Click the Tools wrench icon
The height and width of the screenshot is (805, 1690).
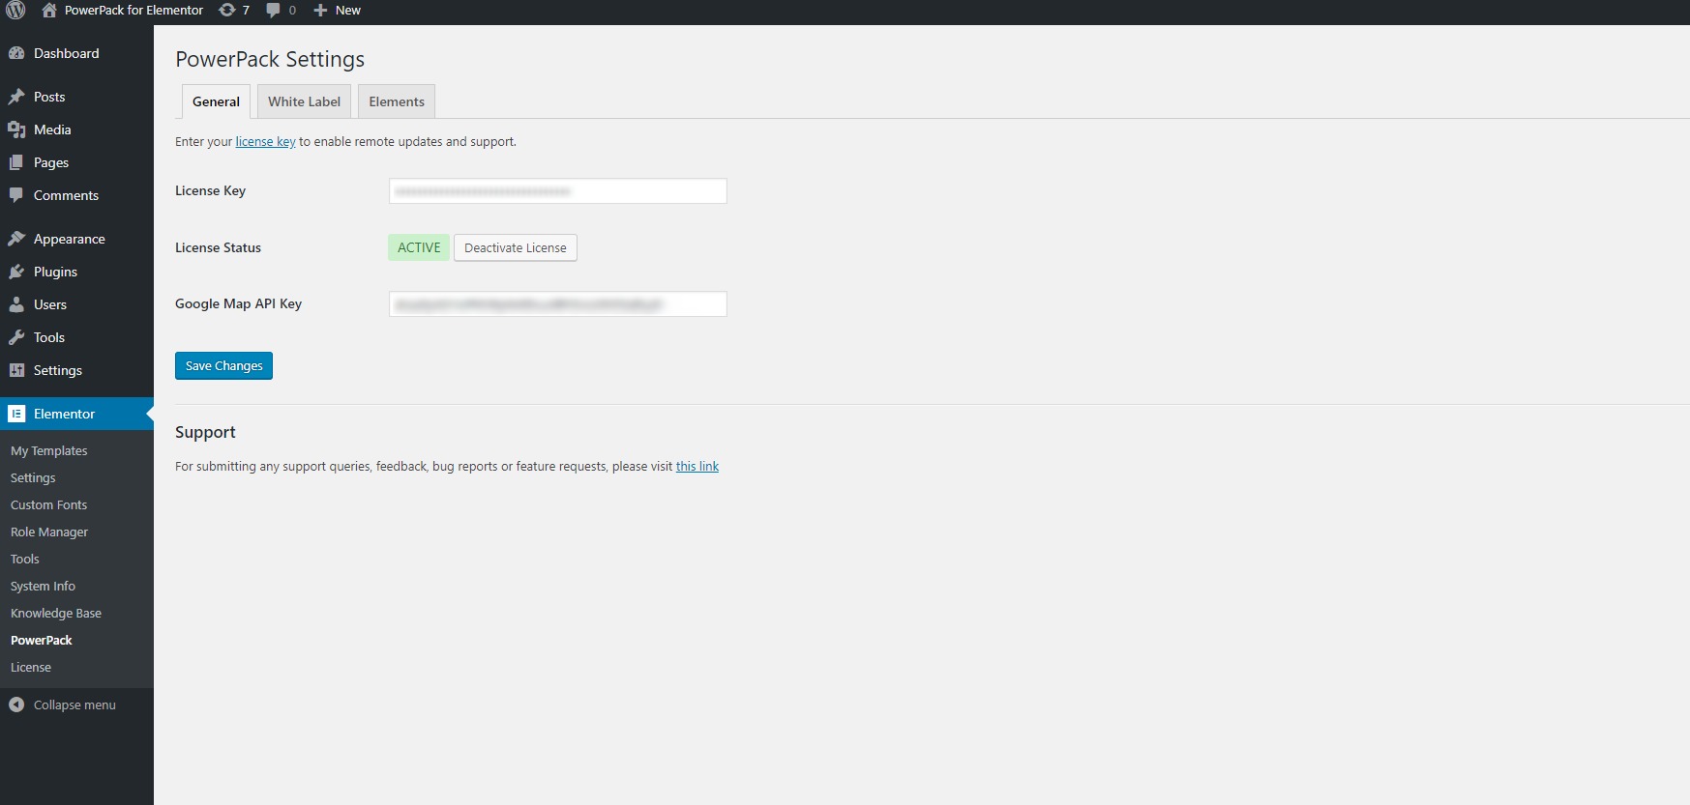(x=16, y=337)
